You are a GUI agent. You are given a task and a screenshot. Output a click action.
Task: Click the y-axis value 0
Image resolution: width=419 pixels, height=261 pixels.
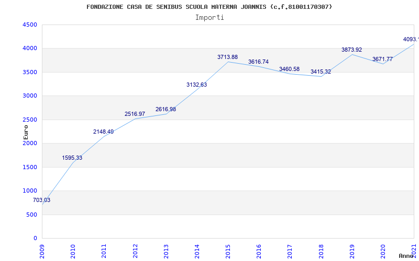pos(35,239)
